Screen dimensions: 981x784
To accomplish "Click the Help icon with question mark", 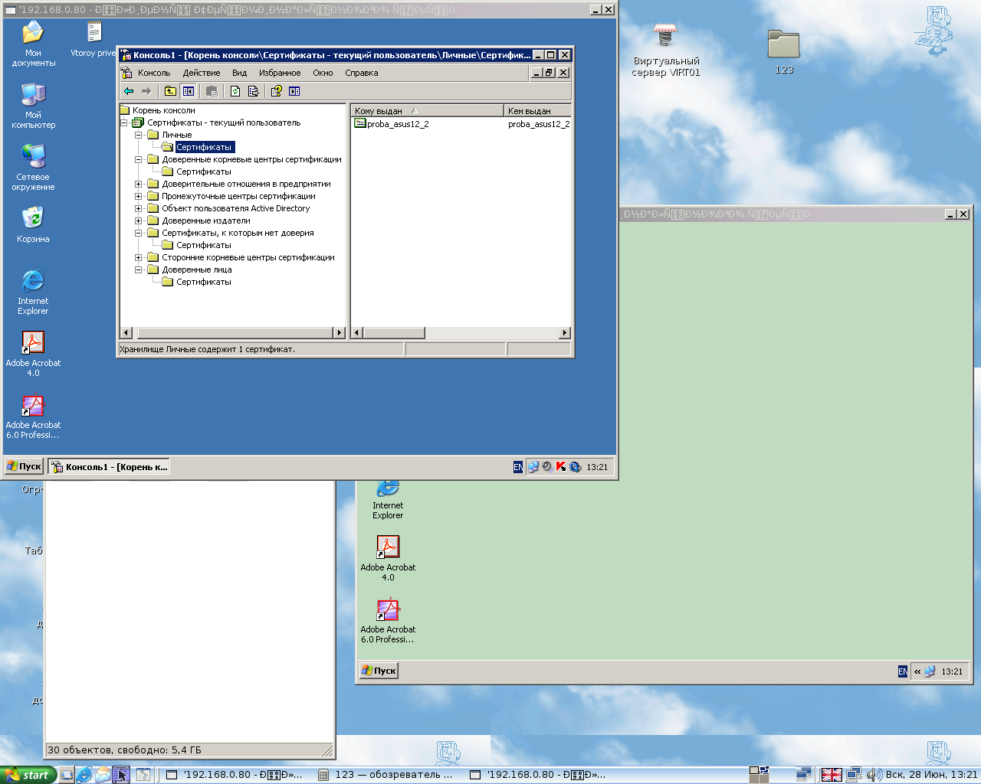I will point(276,91).
